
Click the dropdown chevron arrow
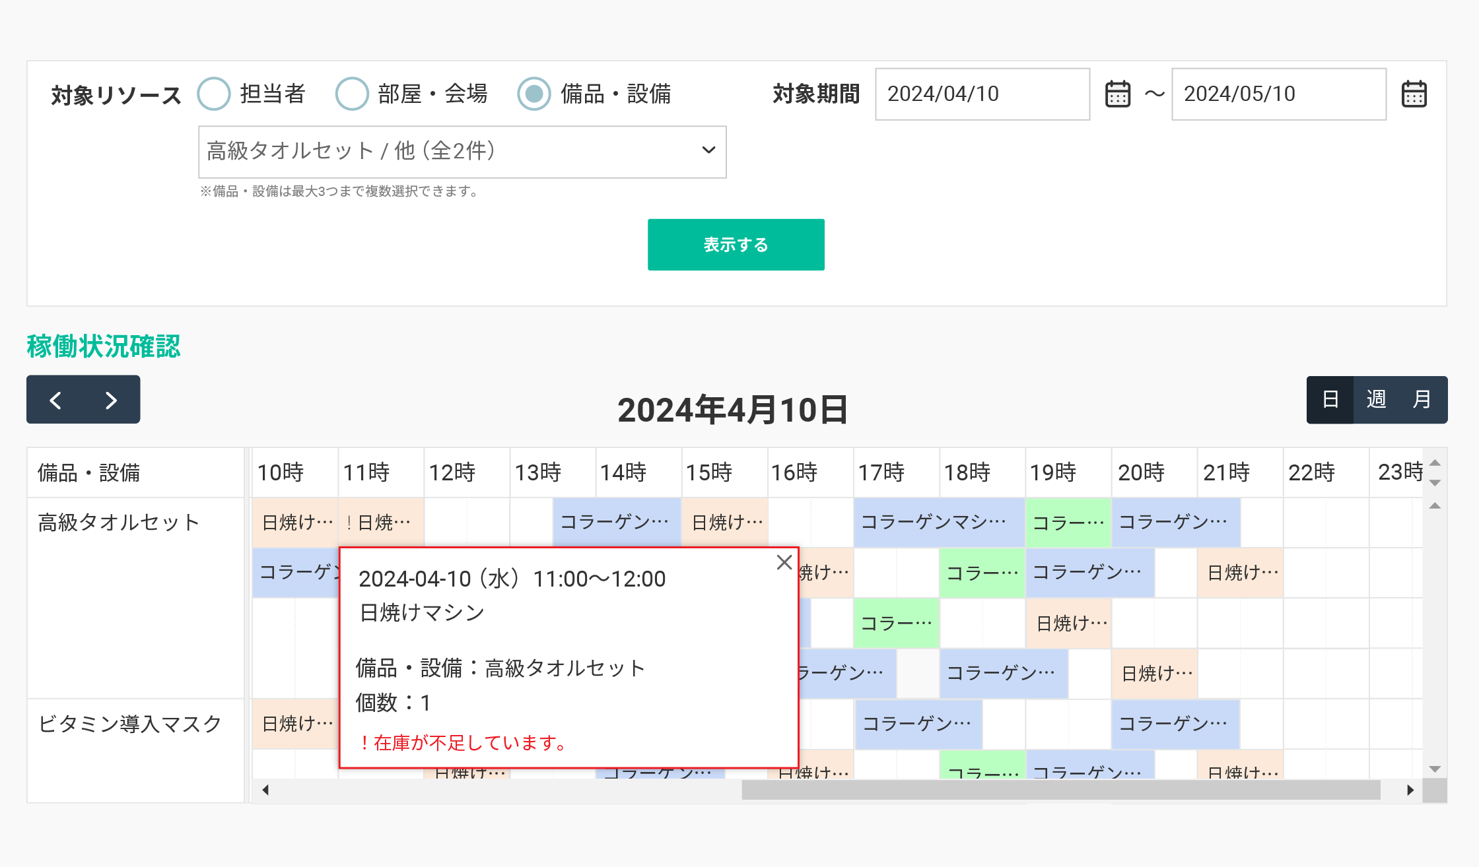[708, 150]
